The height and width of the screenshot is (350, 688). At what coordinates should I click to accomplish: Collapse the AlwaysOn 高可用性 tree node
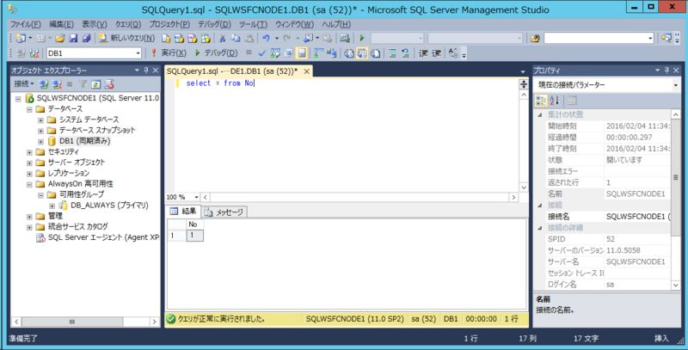(x=28, y=184)
